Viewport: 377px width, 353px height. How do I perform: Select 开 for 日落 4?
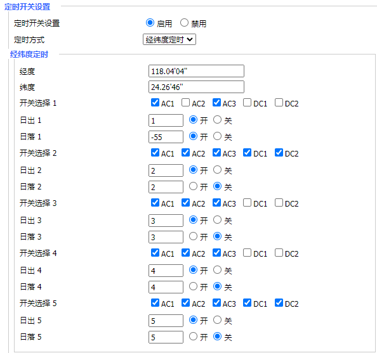[x=193, y=286]
